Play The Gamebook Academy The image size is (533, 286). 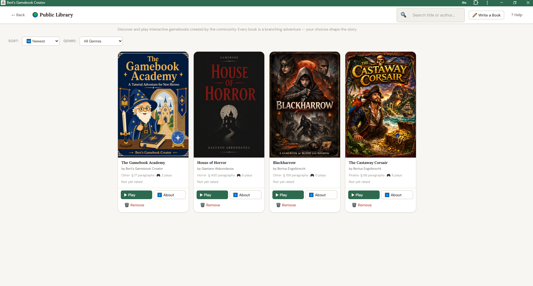point(136,195)
